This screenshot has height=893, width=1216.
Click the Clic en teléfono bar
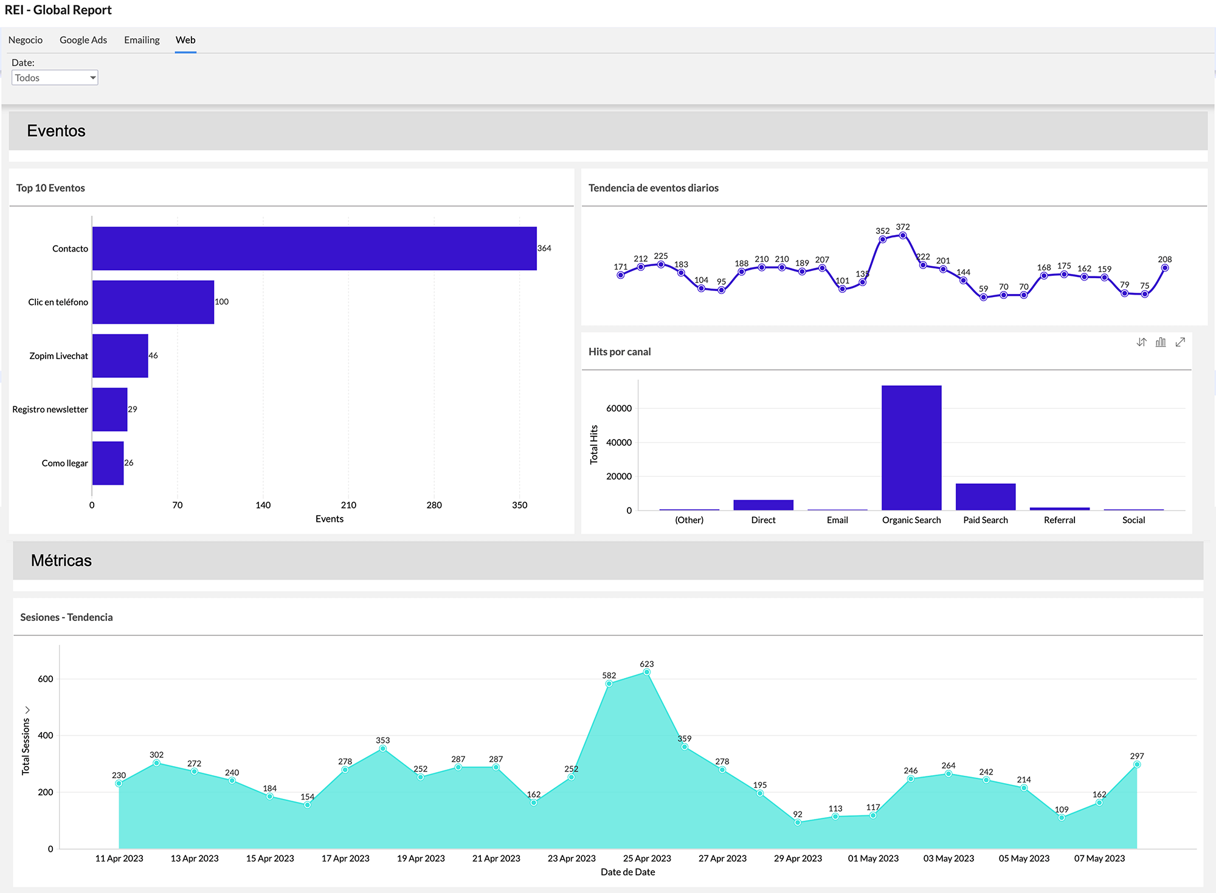pyautogui.click(x=152, y=302)
